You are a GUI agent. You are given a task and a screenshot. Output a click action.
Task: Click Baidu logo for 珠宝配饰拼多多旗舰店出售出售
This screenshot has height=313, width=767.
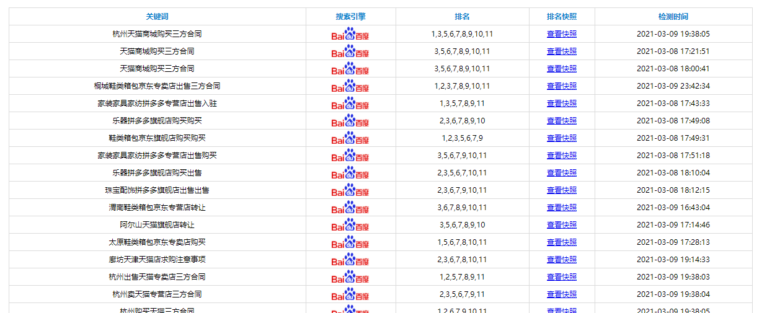[350, 190]
